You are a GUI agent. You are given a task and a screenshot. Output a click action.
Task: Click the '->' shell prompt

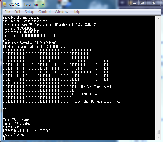[4, 109]
